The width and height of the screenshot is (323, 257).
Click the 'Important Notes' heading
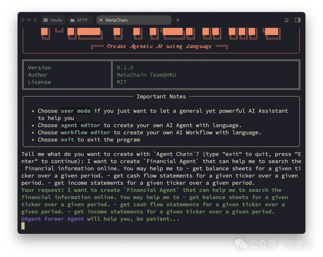(x=161, y=97)
